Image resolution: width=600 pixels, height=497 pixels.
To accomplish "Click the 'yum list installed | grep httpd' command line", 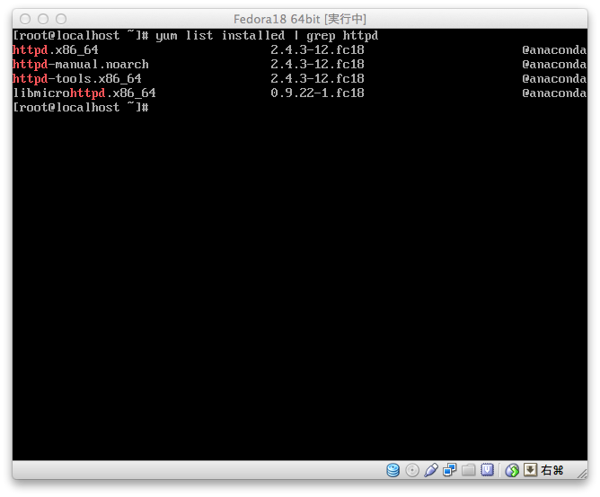I will pos(267,36).
